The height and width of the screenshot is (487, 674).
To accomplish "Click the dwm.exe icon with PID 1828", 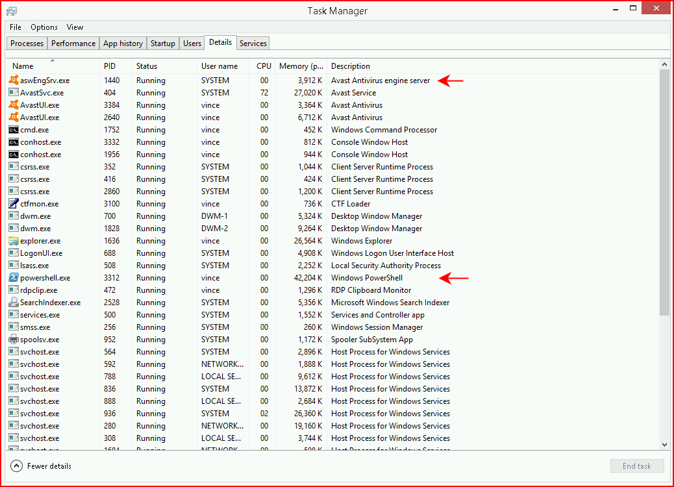I will pyautogui.click(x=14, y=229).
